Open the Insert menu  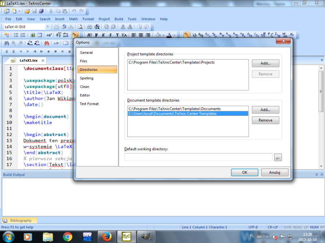[60, 19]
